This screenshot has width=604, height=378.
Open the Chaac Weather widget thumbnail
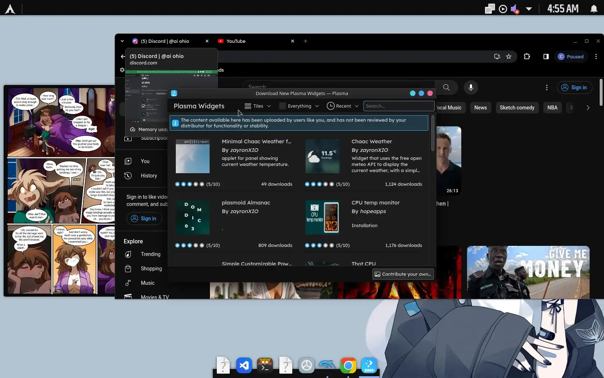(322, 156)
